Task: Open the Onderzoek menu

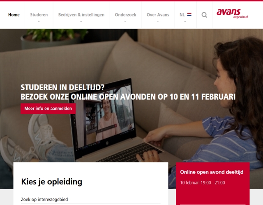Action: pyautogui.click(x=125, y=15)
